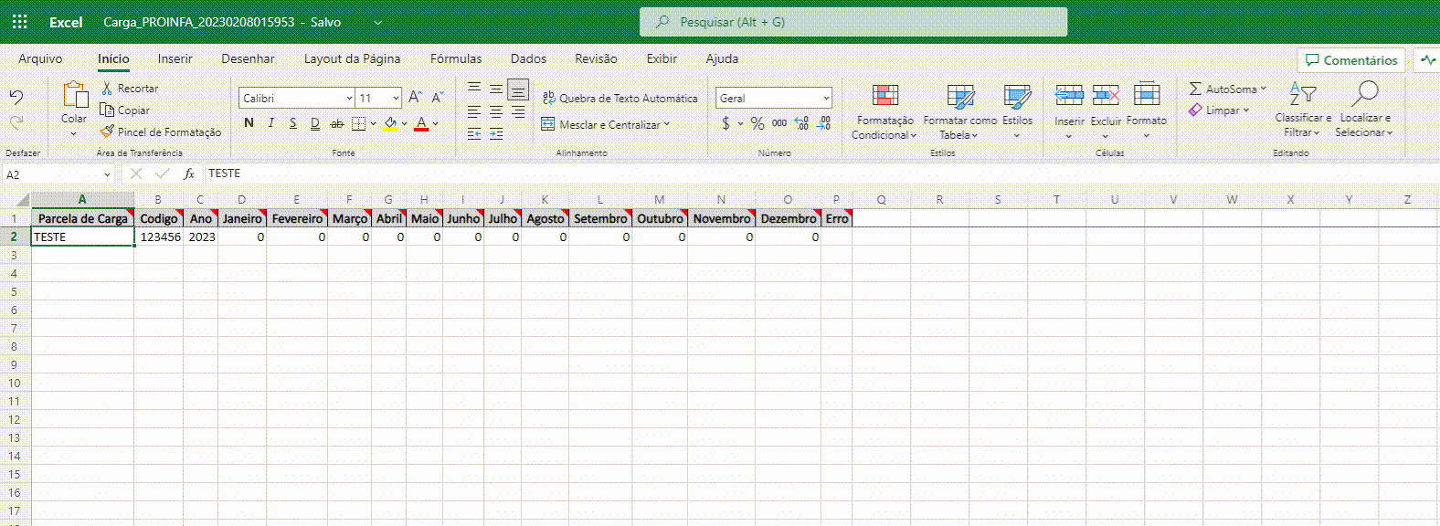Click the Recortar scissors icon
Viewport: 1440px width, 526px height.
pos(107,88)
